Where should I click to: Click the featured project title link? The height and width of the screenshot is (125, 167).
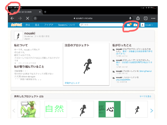click(72, 83)
